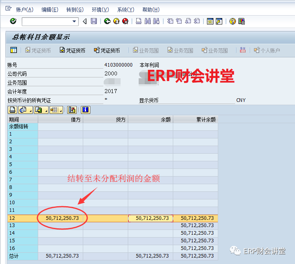Click the blue information icon in ALV toolbar

[85, 110]
